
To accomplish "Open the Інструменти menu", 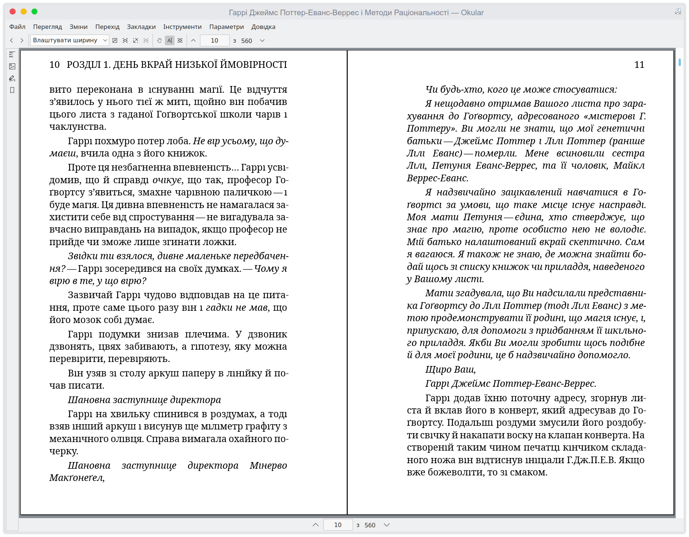I will (182, 27).
